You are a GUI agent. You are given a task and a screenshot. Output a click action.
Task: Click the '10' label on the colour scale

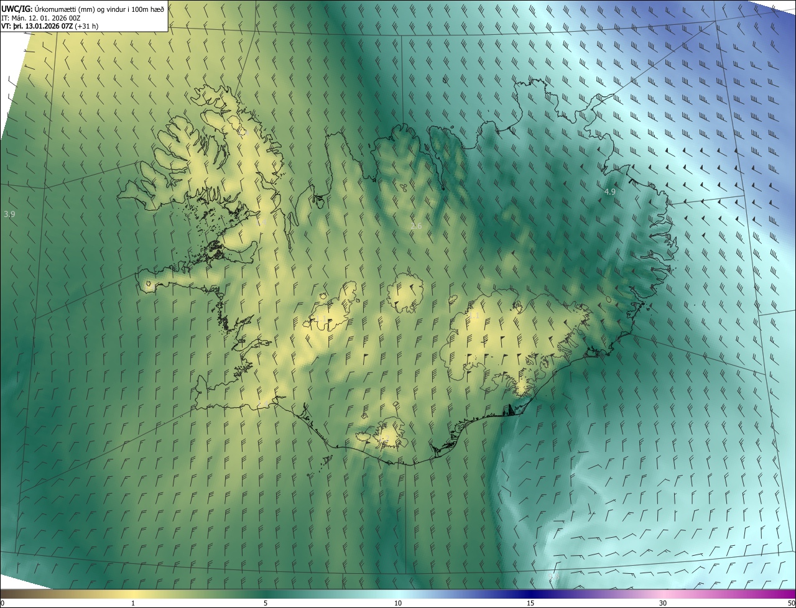tap(398, 603)
